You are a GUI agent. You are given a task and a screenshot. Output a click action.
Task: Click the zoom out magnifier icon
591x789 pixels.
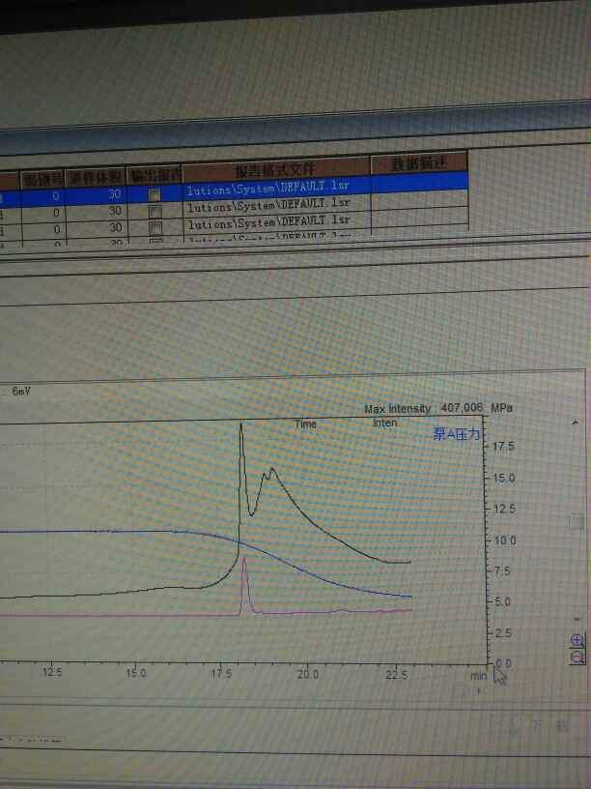click(x=577, y=656)
